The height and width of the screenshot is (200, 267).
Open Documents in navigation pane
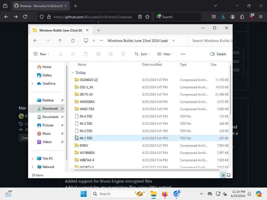(50, 117)
